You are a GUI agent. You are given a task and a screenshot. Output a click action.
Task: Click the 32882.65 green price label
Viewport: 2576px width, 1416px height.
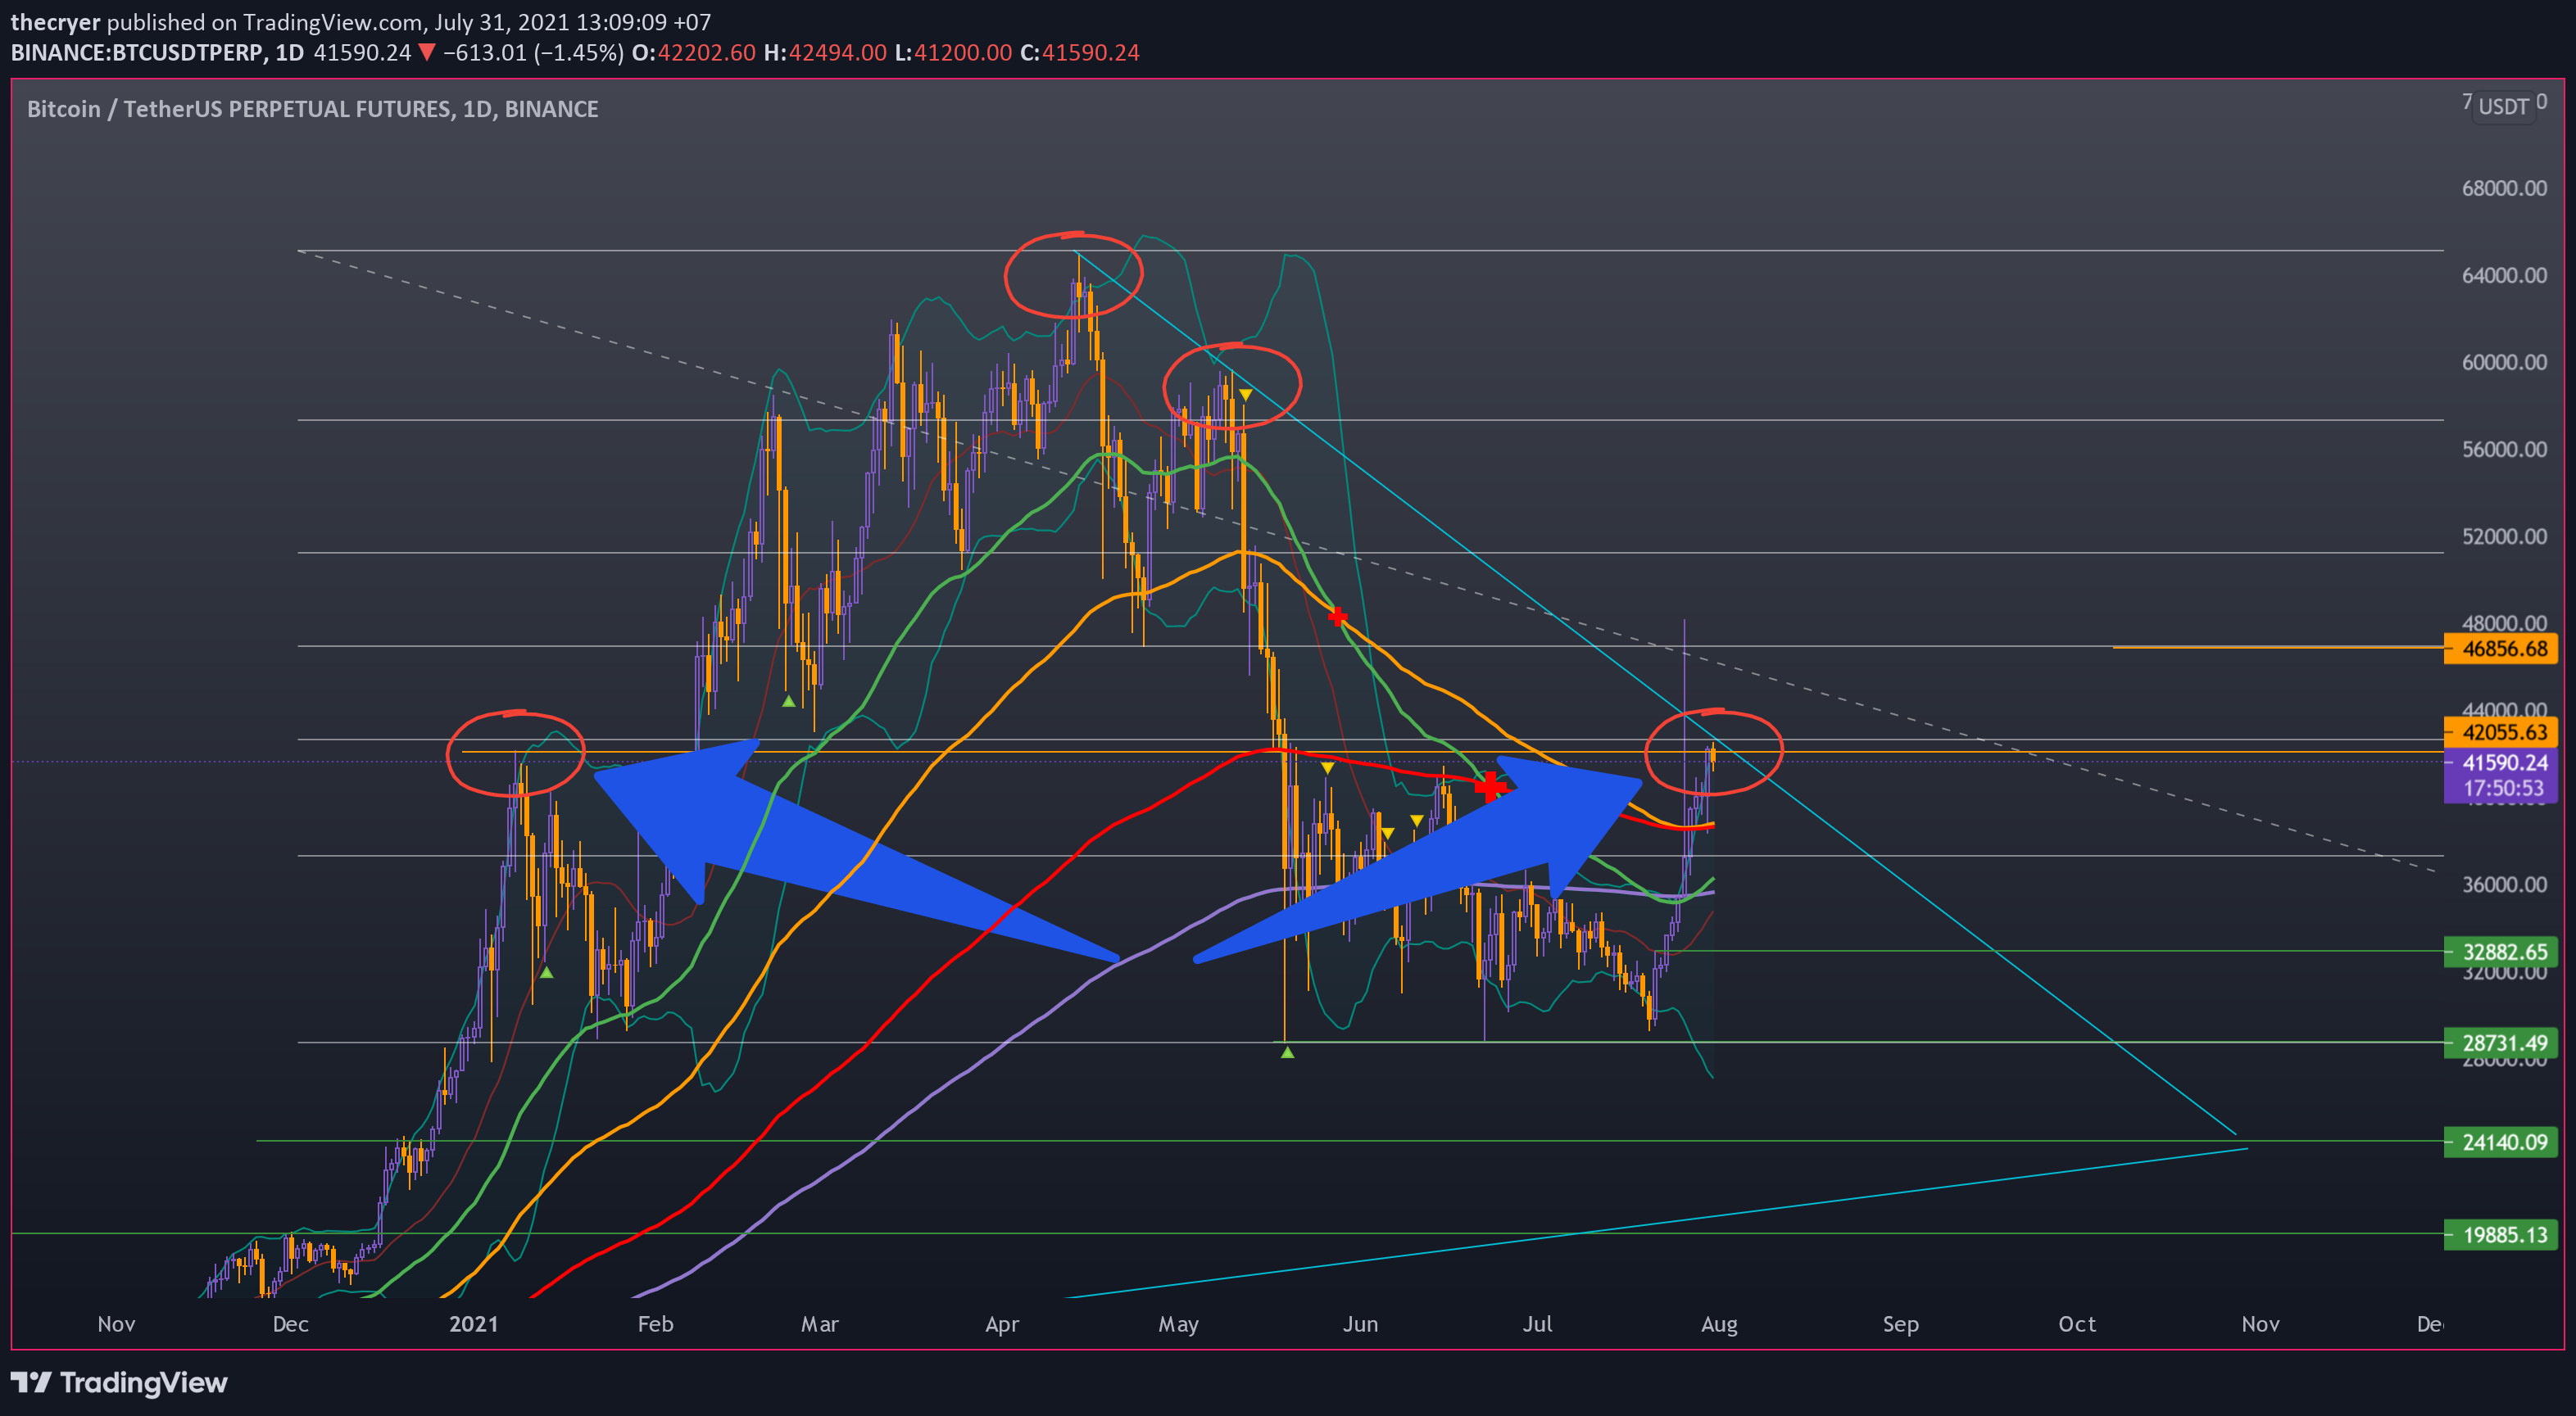pos(2500,952)
